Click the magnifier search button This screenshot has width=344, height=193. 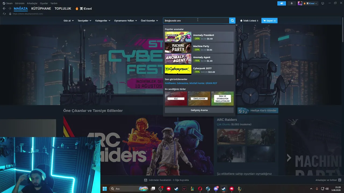click(232, 21)
